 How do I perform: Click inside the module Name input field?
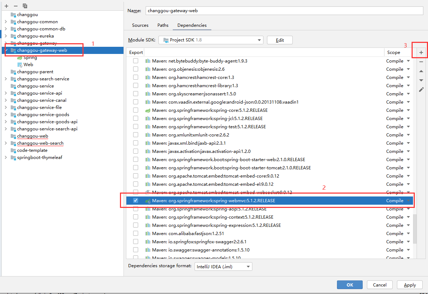pyautogui.click(x=250, y=10)
